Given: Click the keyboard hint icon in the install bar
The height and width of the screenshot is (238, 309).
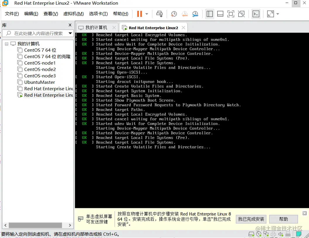Looking at the screenshot, I should [x=81, y=219].
